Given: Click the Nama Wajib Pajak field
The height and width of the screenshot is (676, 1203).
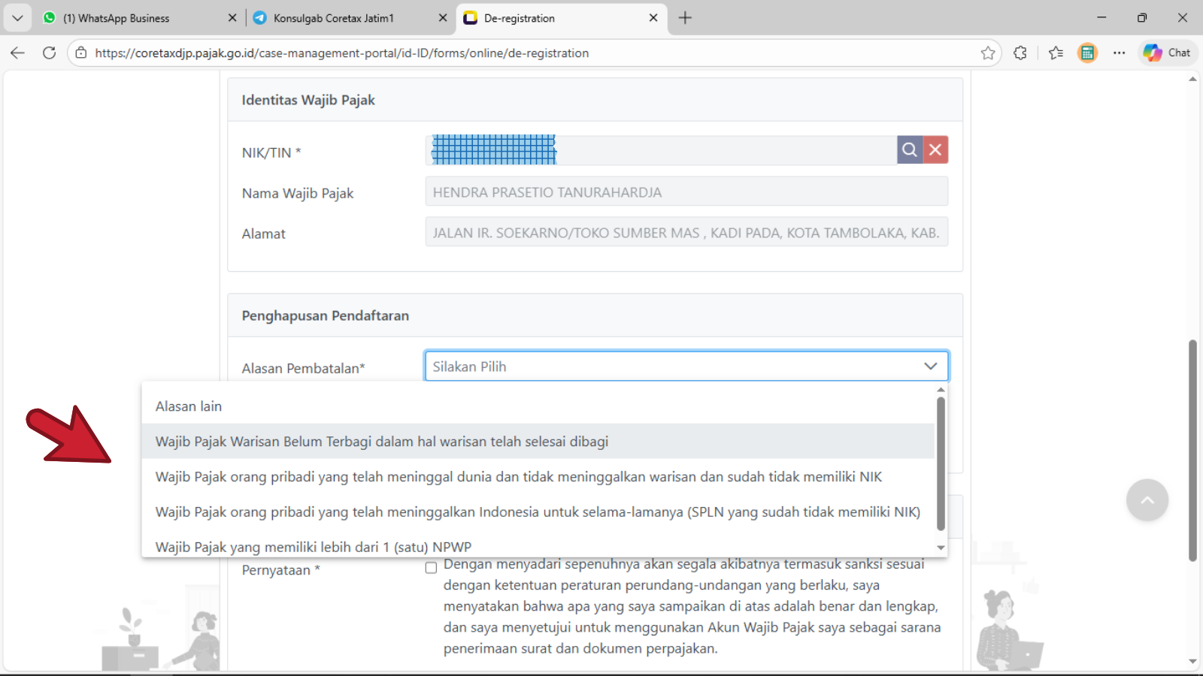Looking at the screenshot, I should (686, 192).
